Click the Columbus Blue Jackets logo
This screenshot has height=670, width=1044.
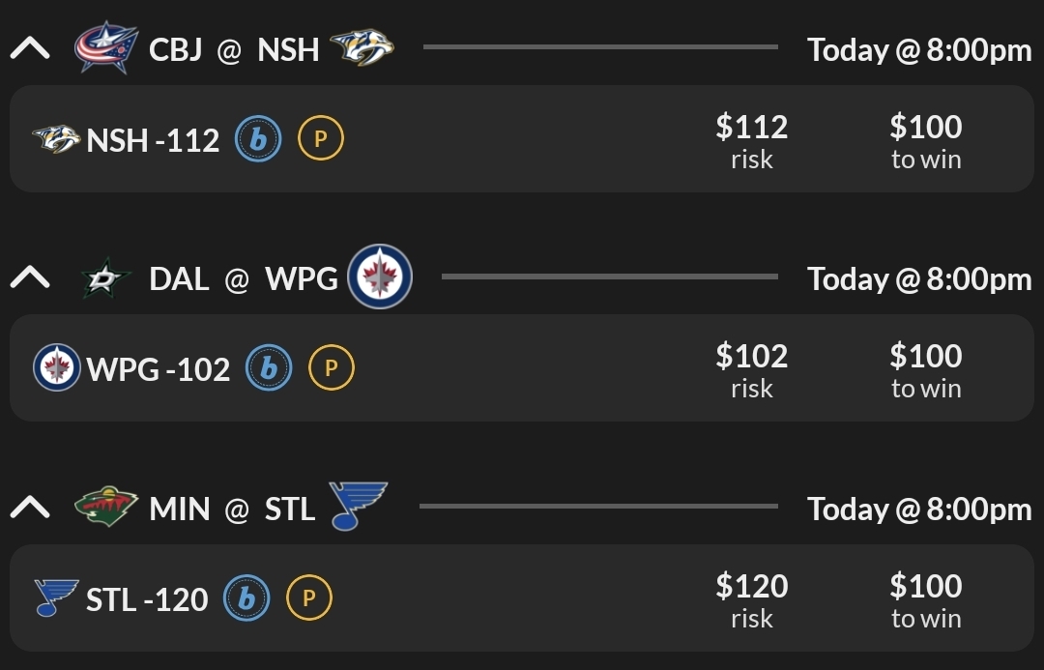point(105,48)
